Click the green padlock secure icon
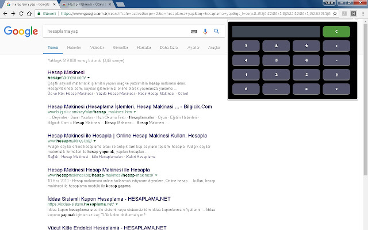Viewport: 368px width, 230px height. (39, 14)
